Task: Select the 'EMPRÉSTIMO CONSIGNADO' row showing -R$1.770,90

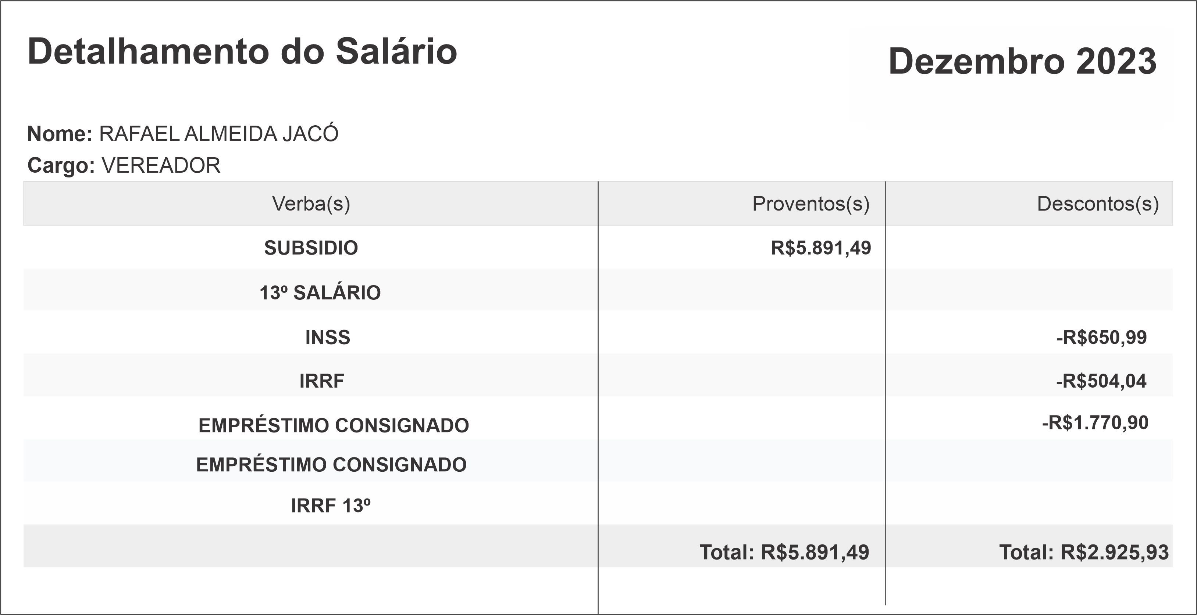Action: [334, 425]
